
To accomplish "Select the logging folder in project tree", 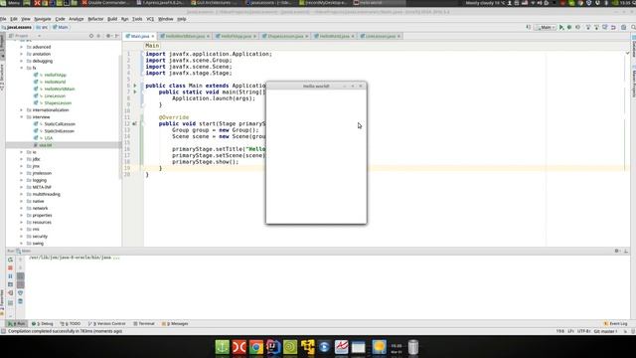I will 40,180.
